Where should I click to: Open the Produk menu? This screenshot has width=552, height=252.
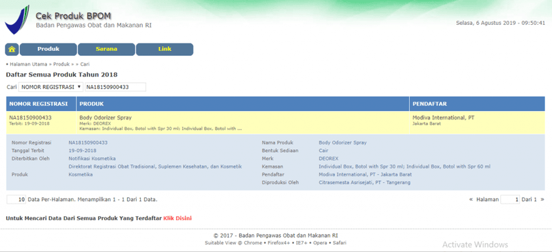pyautogui.click(x=48, y=49)
